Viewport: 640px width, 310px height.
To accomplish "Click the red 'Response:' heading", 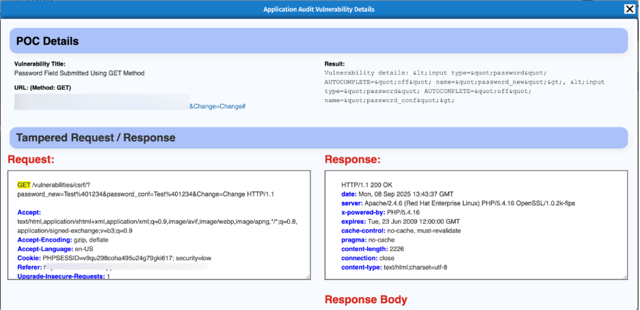I will [352, 159].
